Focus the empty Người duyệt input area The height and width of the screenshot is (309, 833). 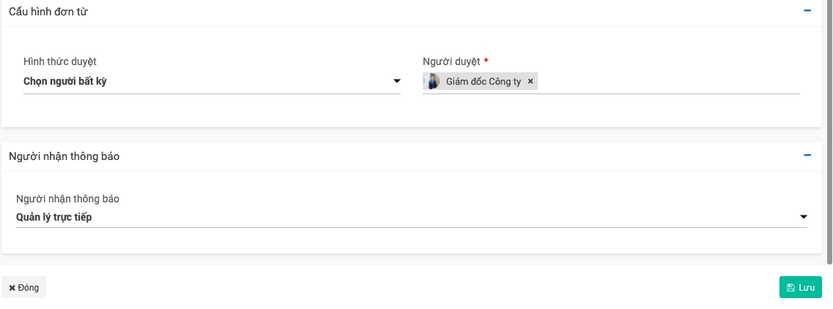pyautogui.click(x=667, y=81)
